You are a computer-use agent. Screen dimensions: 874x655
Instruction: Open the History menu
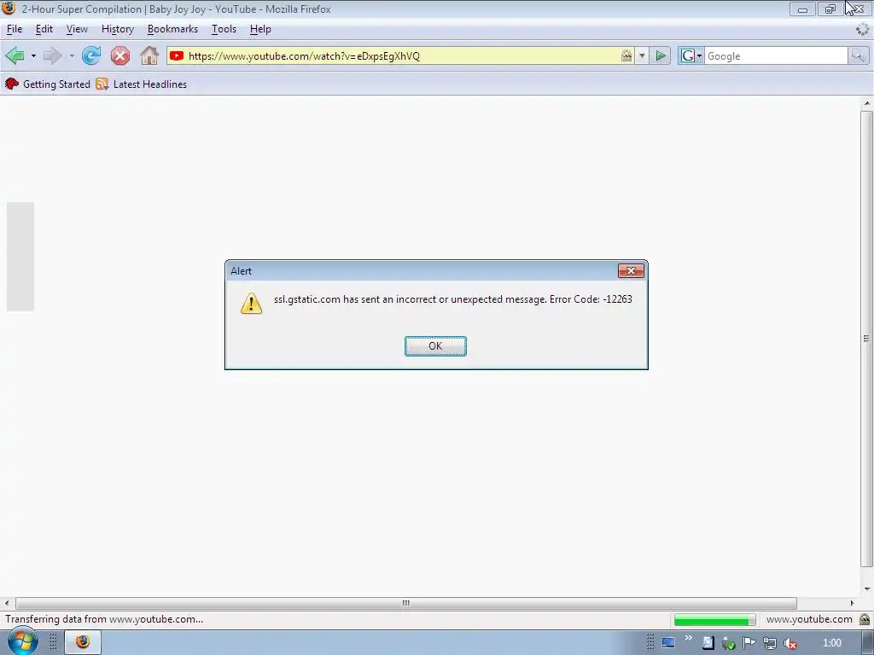[x=118, y=29]
